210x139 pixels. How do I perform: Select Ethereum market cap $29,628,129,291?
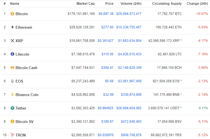pos(82,27)
